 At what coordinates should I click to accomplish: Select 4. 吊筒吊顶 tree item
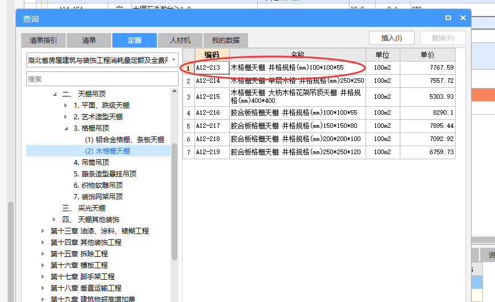tap(91, 162)
